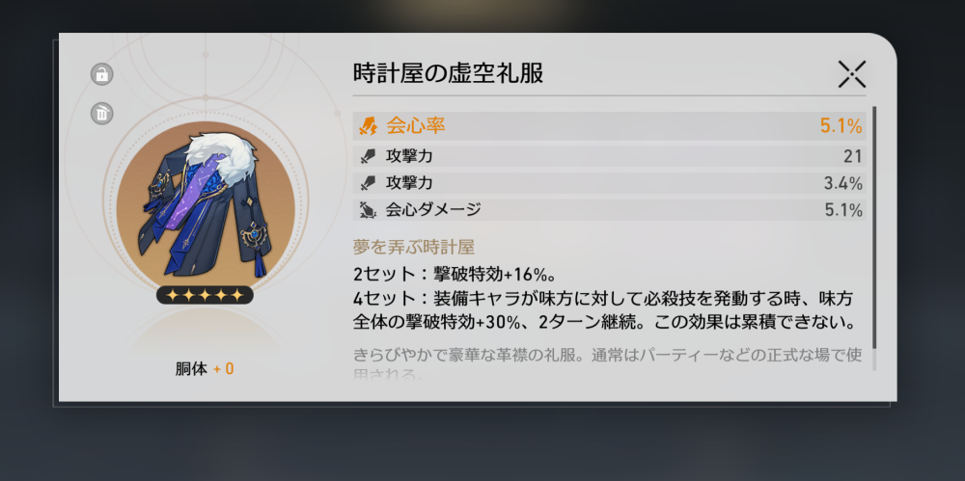Click the title 時計屋の虚空礼服
This screenshot has height=481, width=965.
[x=448, y=74]
